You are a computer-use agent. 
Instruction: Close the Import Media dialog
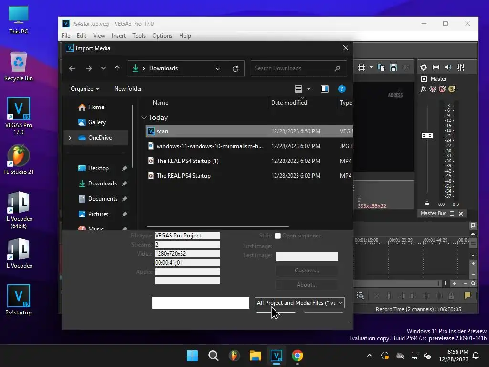[x=346, y=48]
